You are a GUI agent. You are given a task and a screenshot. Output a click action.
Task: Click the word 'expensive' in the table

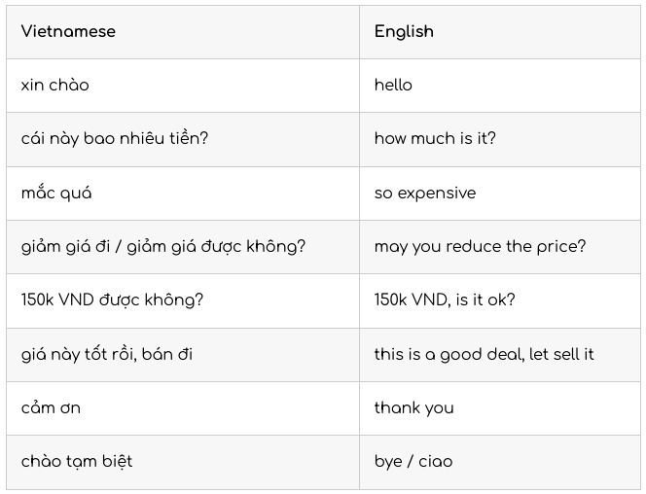[437, 194]
